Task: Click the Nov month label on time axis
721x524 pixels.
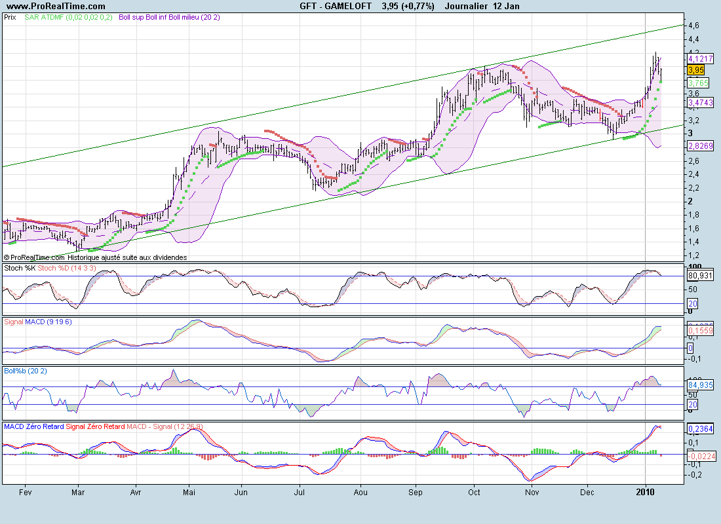Action: click(532, 493)
